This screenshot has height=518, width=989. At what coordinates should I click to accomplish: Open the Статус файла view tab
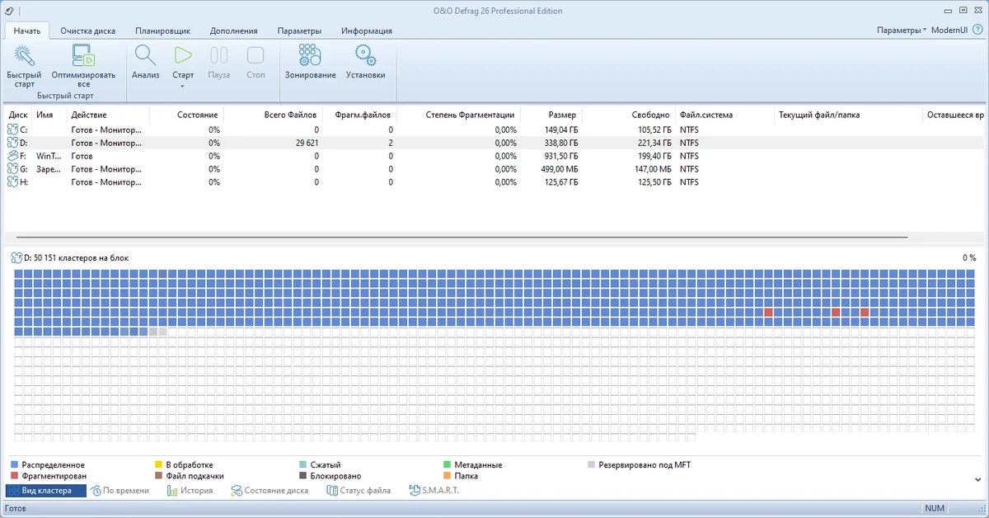click(359, 491)
